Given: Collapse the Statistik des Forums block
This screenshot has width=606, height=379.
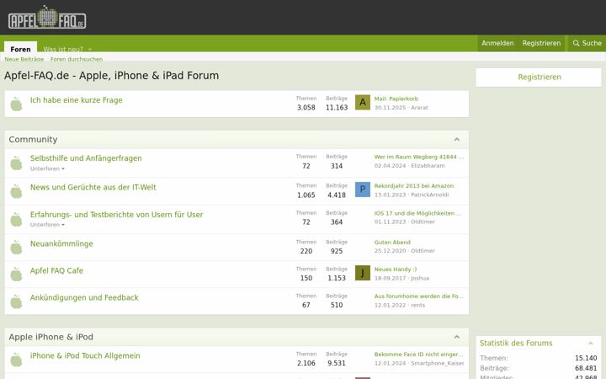Looking at the screenshot, I should click(591, 343).
